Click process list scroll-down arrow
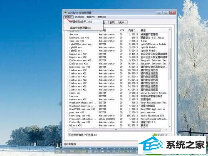This screenshot has height=156, width=208. click(170, 126)
